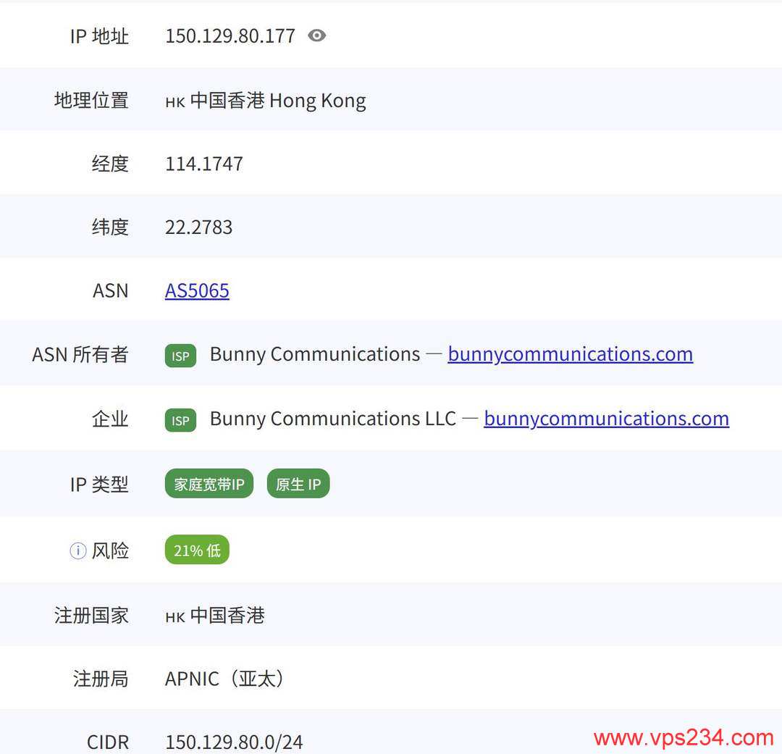This screenshot has height=754, width=782.
Task: Click the ISP badge in ASN 所有者 row
Action: (x=180, y=356)
